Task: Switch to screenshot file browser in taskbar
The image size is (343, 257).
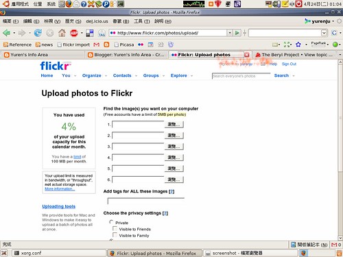Action: click(x=251, y=253)
